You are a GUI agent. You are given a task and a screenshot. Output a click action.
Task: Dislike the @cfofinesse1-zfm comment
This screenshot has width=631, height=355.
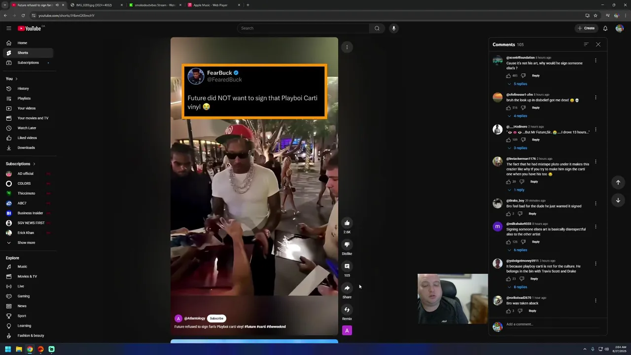(523, 107)
